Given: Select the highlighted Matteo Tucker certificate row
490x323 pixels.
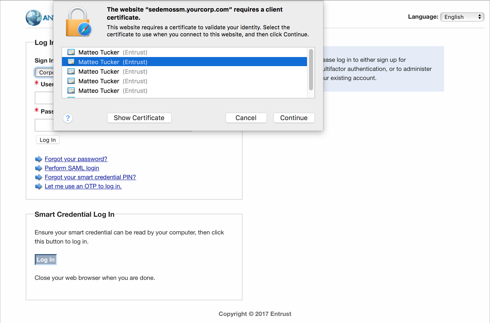Looking at the screenshot, I should [185, 62].
